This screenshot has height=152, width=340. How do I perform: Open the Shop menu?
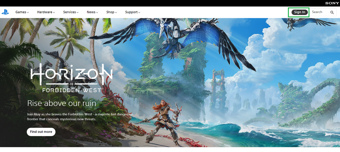click(x=112, y=12)
